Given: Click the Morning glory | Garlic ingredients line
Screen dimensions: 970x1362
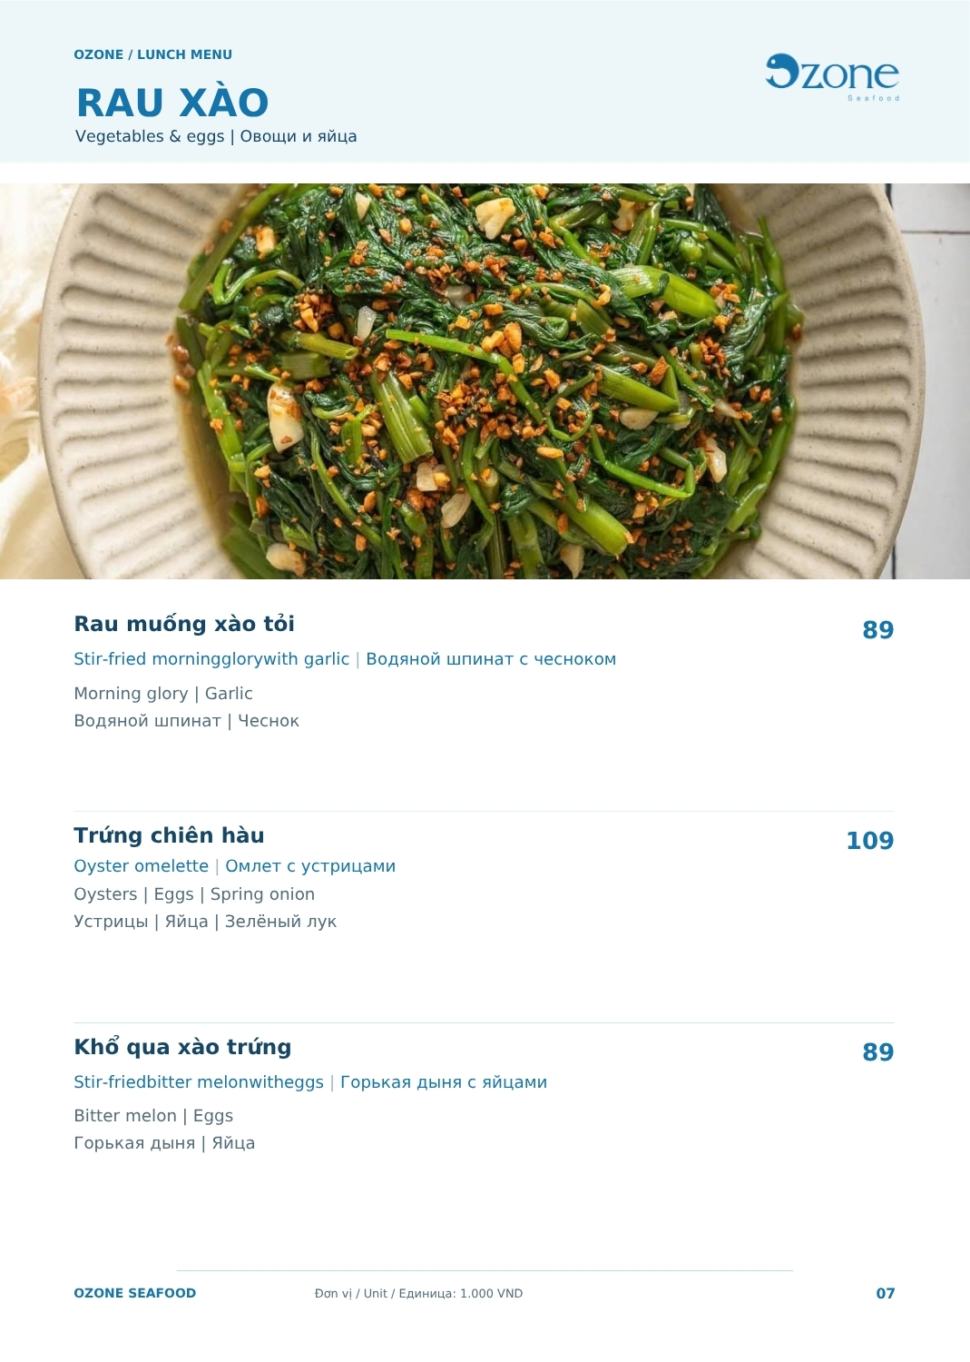Looking at the screenshot, I should [163, 694].
